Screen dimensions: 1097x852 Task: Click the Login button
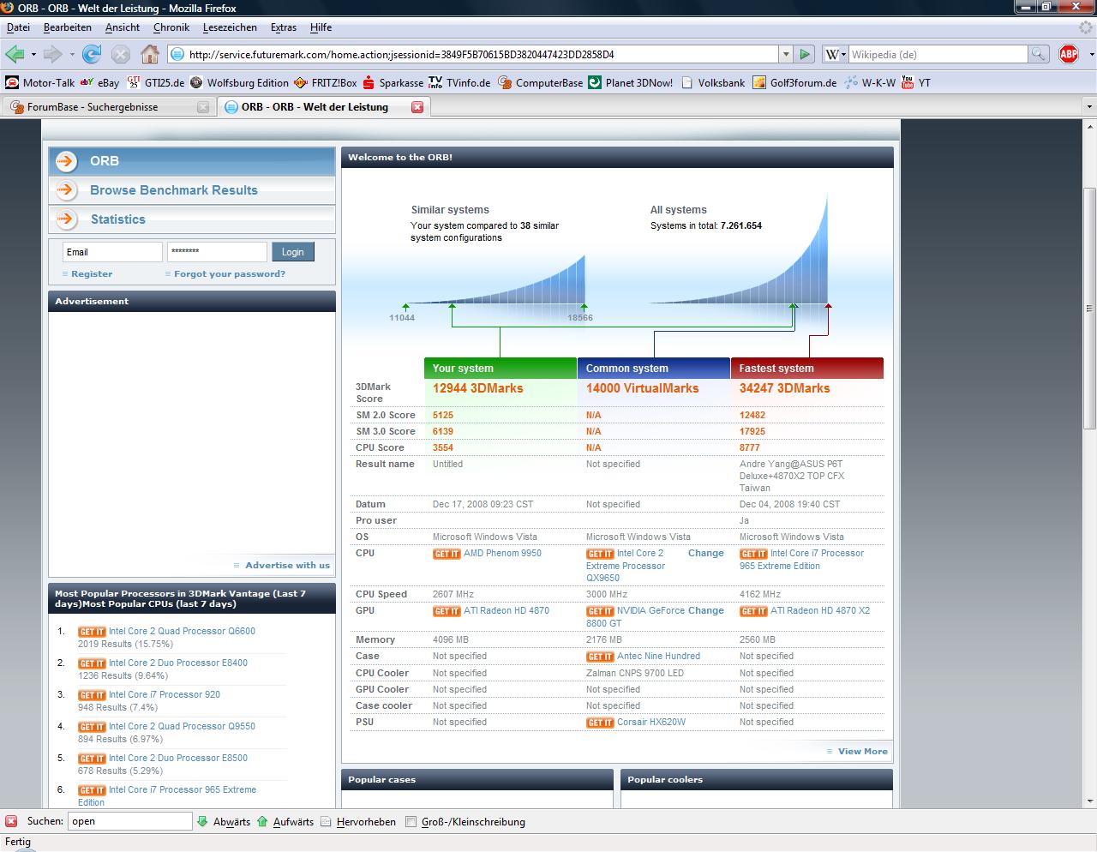tap(293, 252)
